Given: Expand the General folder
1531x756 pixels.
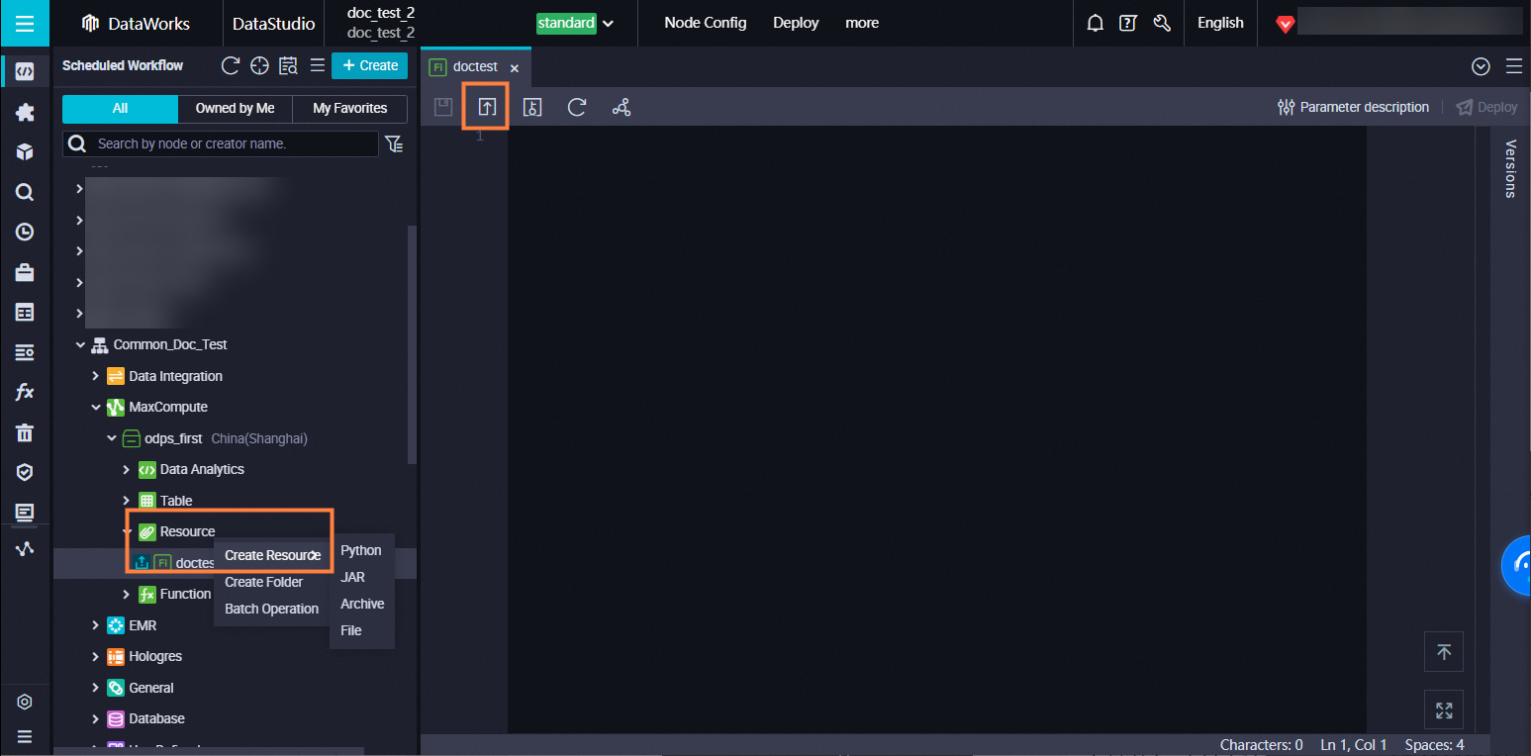Looking at the screenshot, I should 96,688.
